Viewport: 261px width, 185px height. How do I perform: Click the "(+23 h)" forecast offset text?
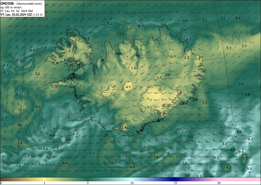click(x=38, y=15)
